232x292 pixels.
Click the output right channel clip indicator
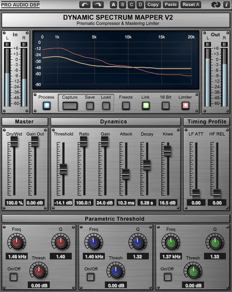[224, 44]
